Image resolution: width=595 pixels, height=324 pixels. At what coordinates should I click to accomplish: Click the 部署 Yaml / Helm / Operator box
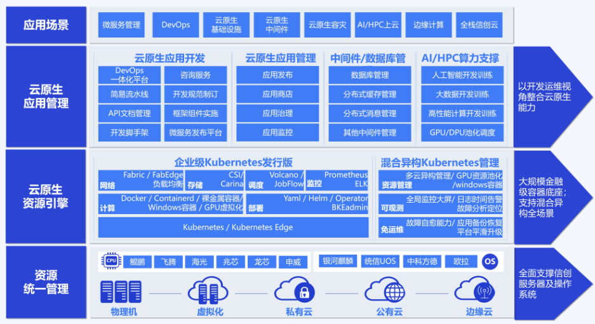point(307,203)
